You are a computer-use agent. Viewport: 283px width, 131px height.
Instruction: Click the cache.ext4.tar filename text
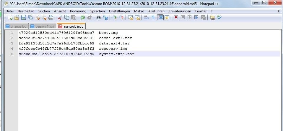[x=116, y=38]
